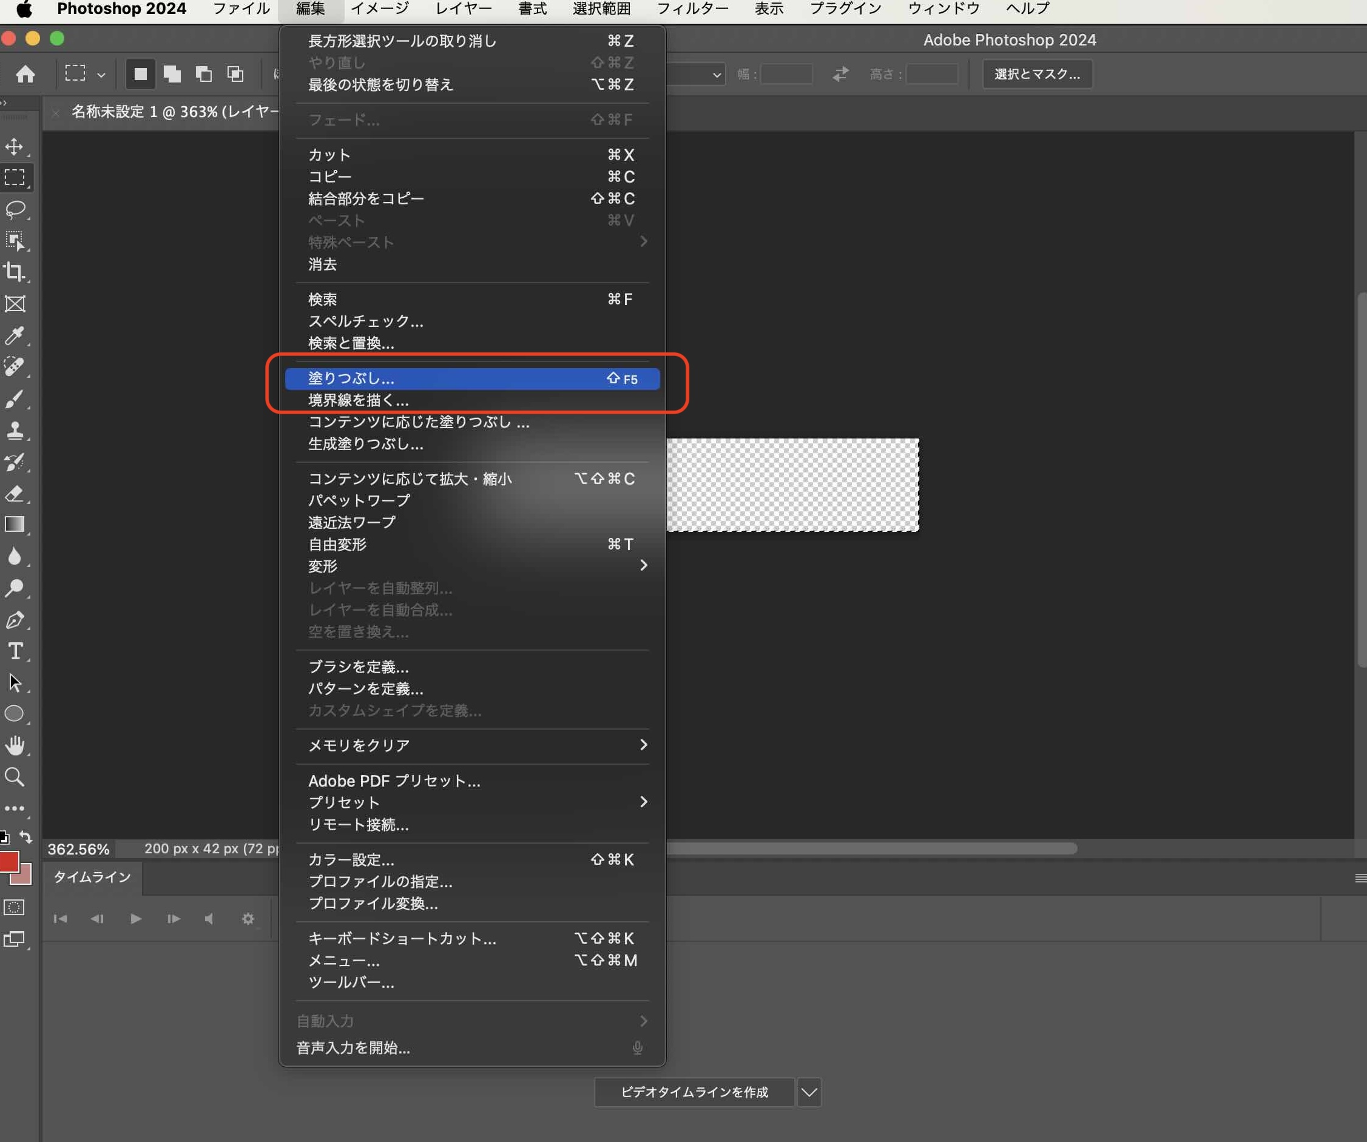1367x1142 pixels.
Task: Open the Apple menu
Action: tap(24, 9)
